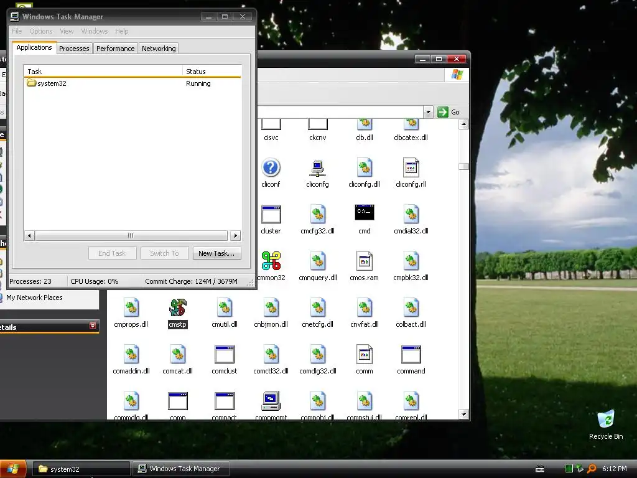Viewport: 637px width, 478px height.
Task: Select the cluster application icon
Action: [271, 214]
